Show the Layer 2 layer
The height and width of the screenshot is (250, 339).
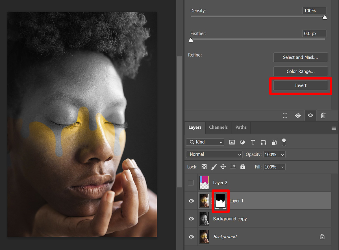tap(191, 182)
